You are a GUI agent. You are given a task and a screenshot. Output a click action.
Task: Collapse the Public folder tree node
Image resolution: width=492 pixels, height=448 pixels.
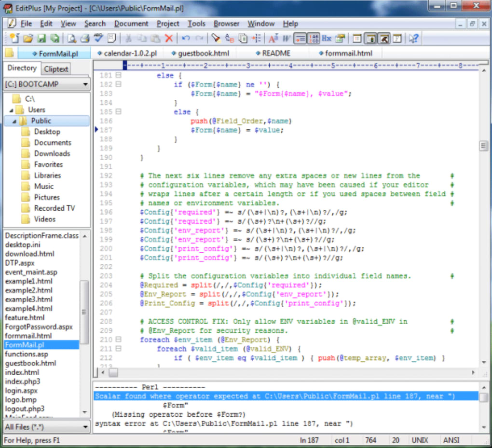tap(14, 121)
